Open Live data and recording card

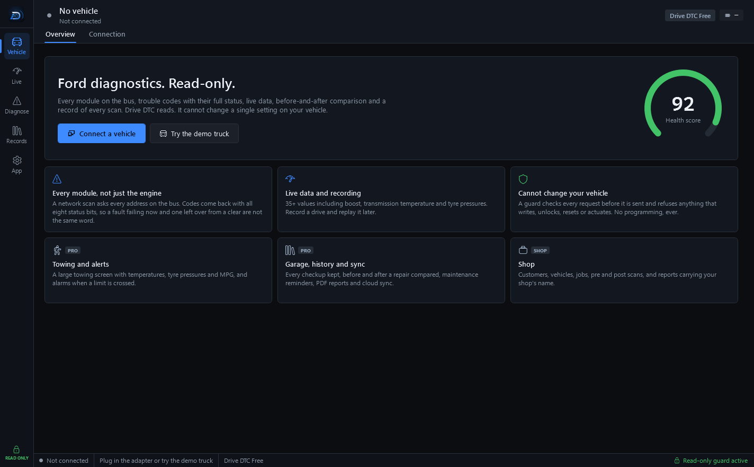click(x=391, y=199)
